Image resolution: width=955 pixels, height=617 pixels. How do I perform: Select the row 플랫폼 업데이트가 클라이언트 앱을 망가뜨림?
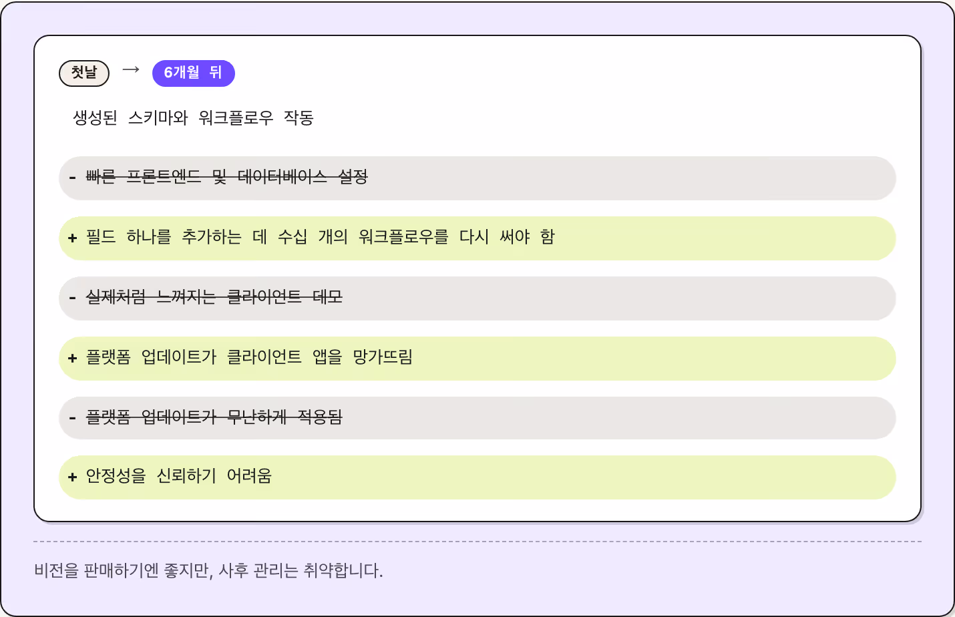coord(477,359)
